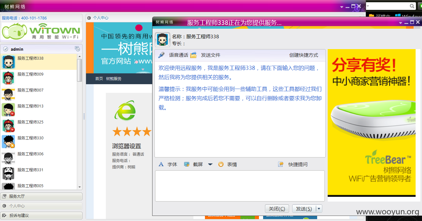Click the 发送(S) send button

(304, 209)
